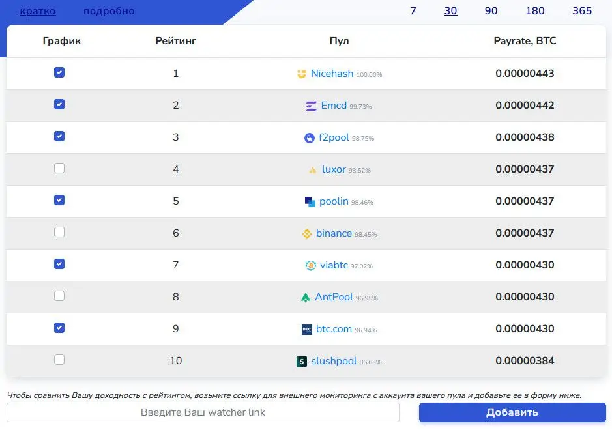Open the Nicehash pool link
Viewport: 612px width, 430px height.
(332, 74)
